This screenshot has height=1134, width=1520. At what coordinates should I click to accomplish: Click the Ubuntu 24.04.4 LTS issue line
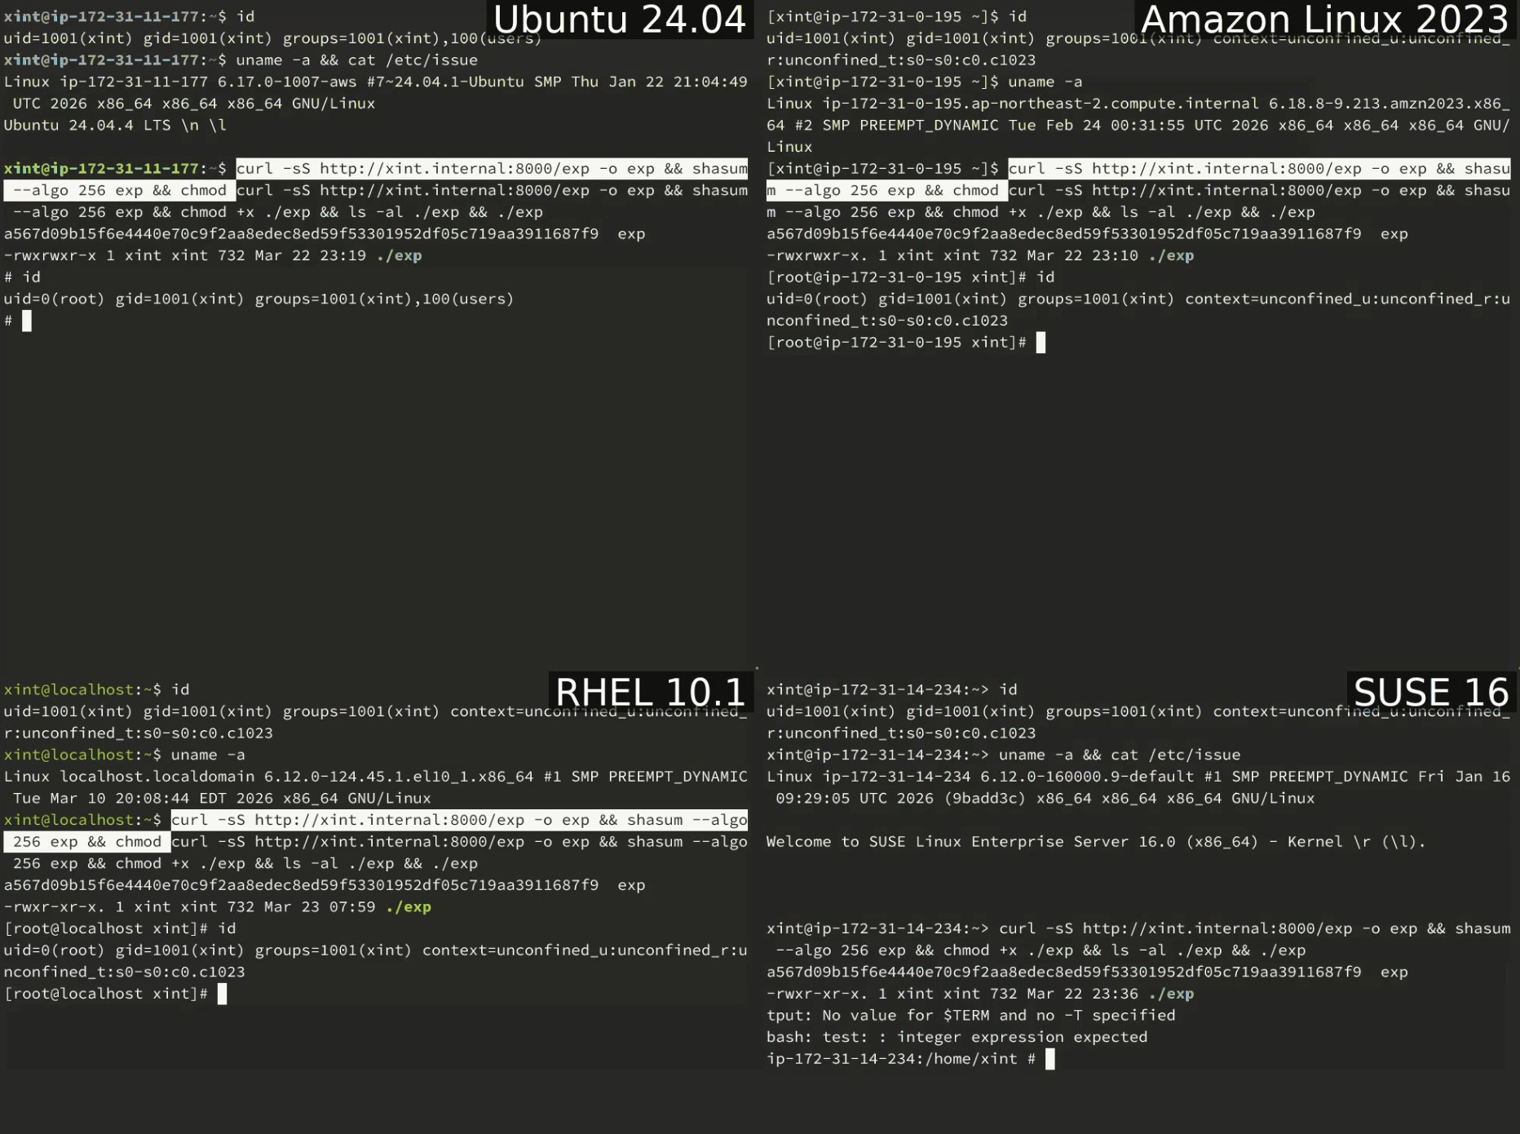click(x=115, y=125)
